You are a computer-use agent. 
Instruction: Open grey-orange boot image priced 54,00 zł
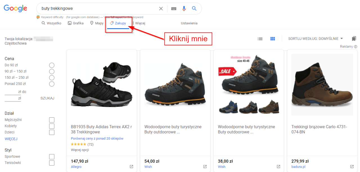(175, 84)
